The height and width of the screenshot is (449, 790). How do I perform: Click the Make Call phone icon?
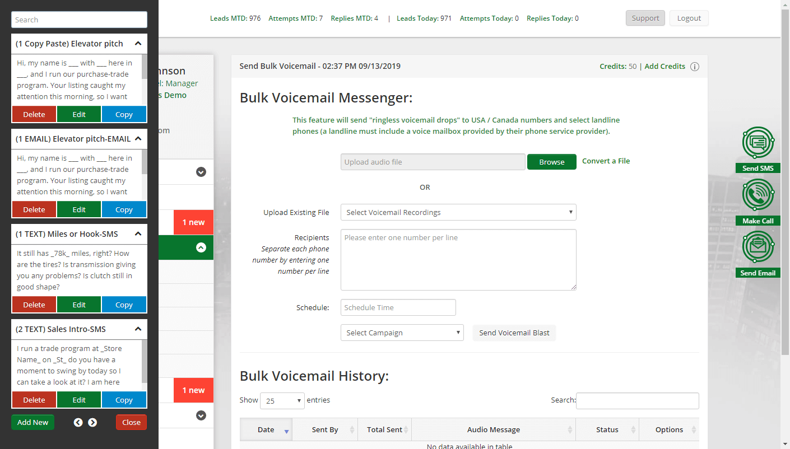pyautogui.click(x=758, y=195)
